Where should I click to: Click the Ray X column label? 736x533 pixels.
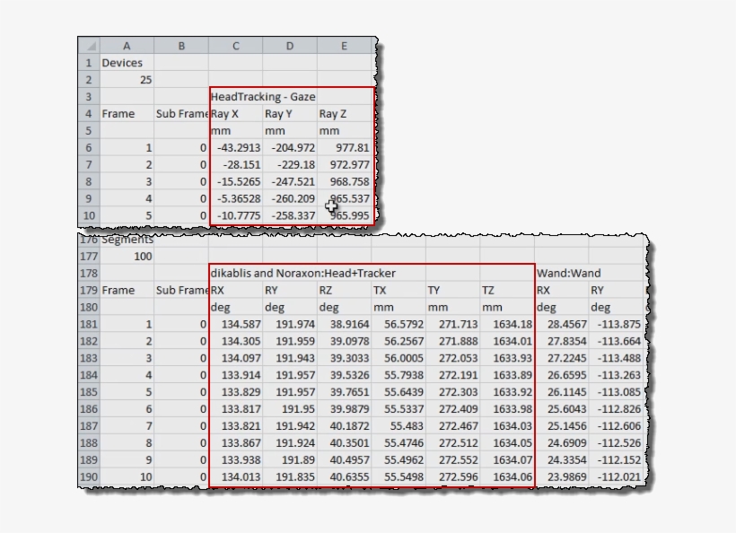pos(235,113)
